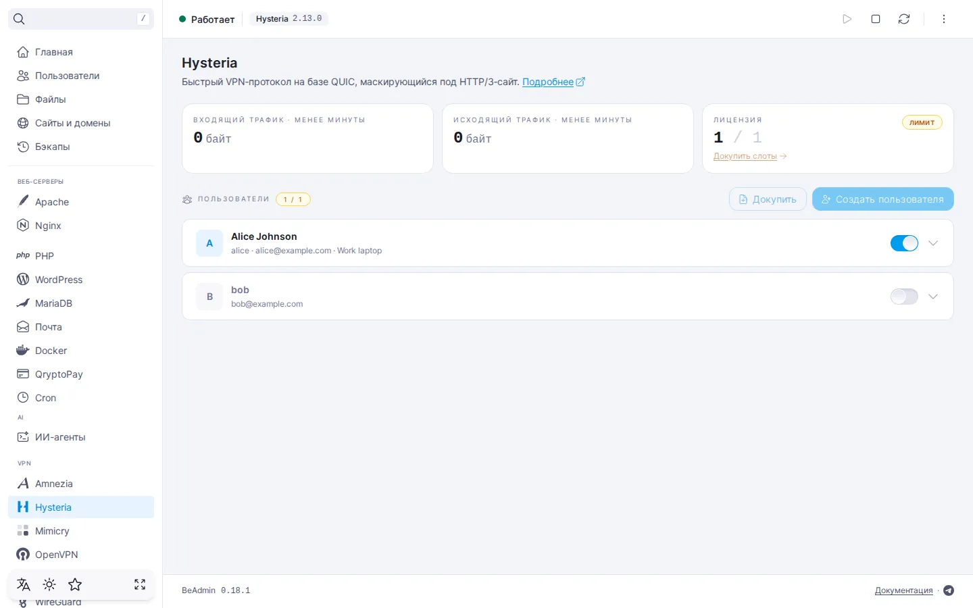Disable Alice Johnson's user toggle

pyautogui.click(x=904, y=243)
